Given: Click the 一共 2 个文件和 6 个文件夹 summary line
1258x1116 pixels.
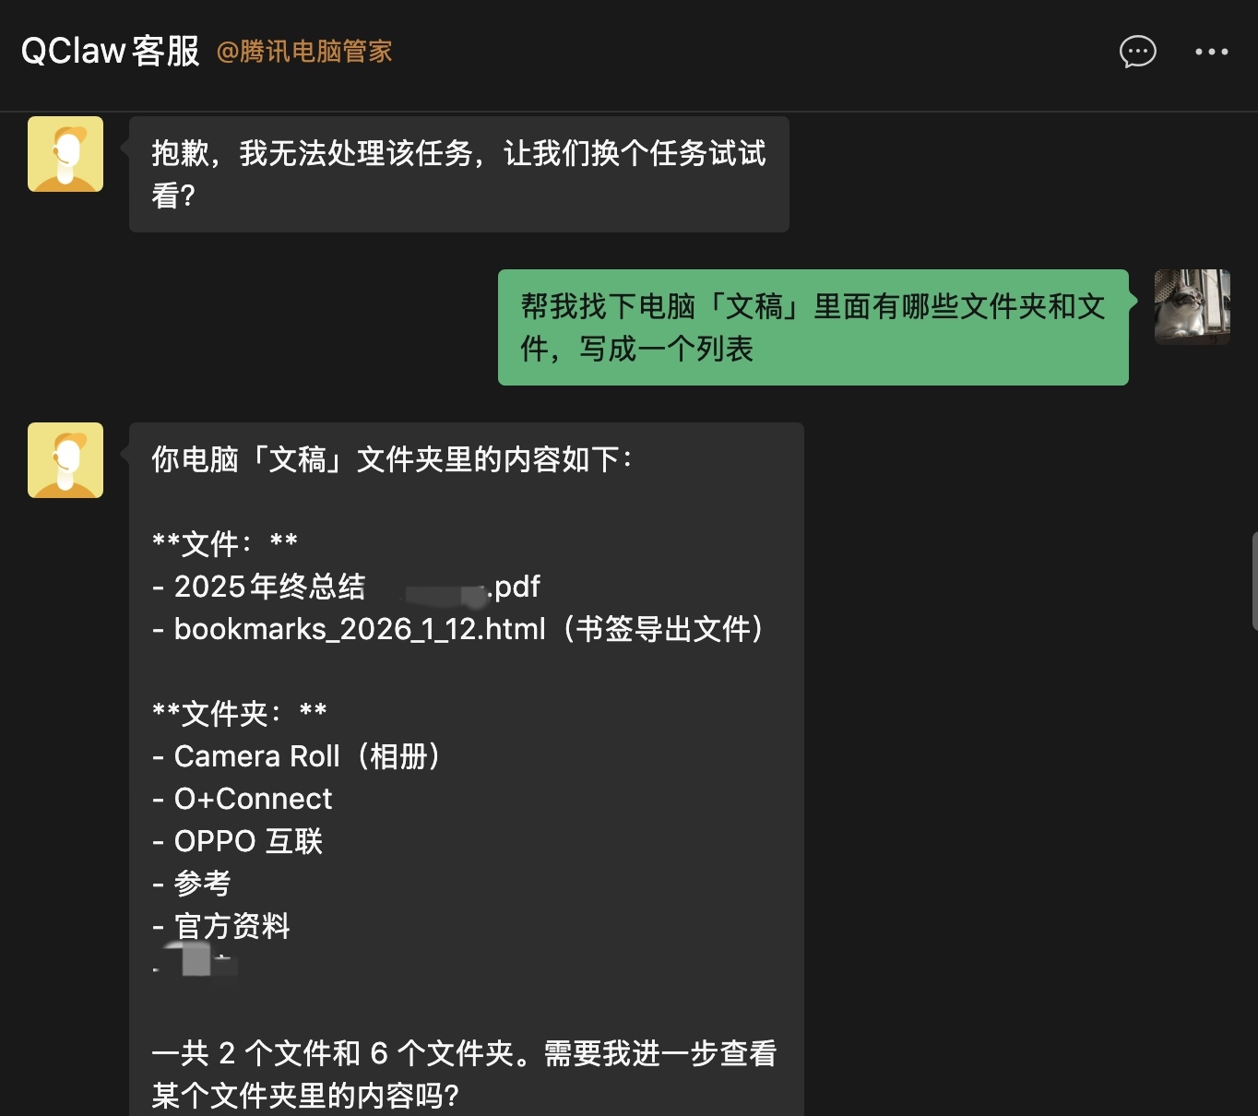Looking at the screenshot, I should coord(464,1053).
